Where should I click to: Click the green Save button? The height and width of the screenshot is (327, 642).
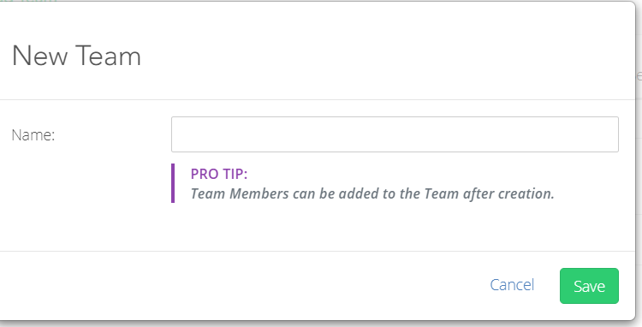pyautogui.click(x=589, y=286)
